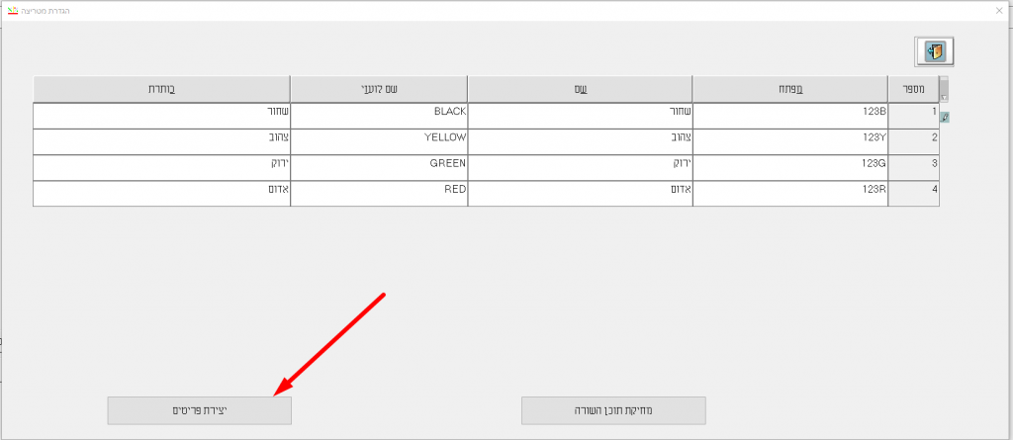Viewport: 1013px width, 440px height.
Task: Click the pencil edit marker beside row 1
Action: [x=945, y=118]
